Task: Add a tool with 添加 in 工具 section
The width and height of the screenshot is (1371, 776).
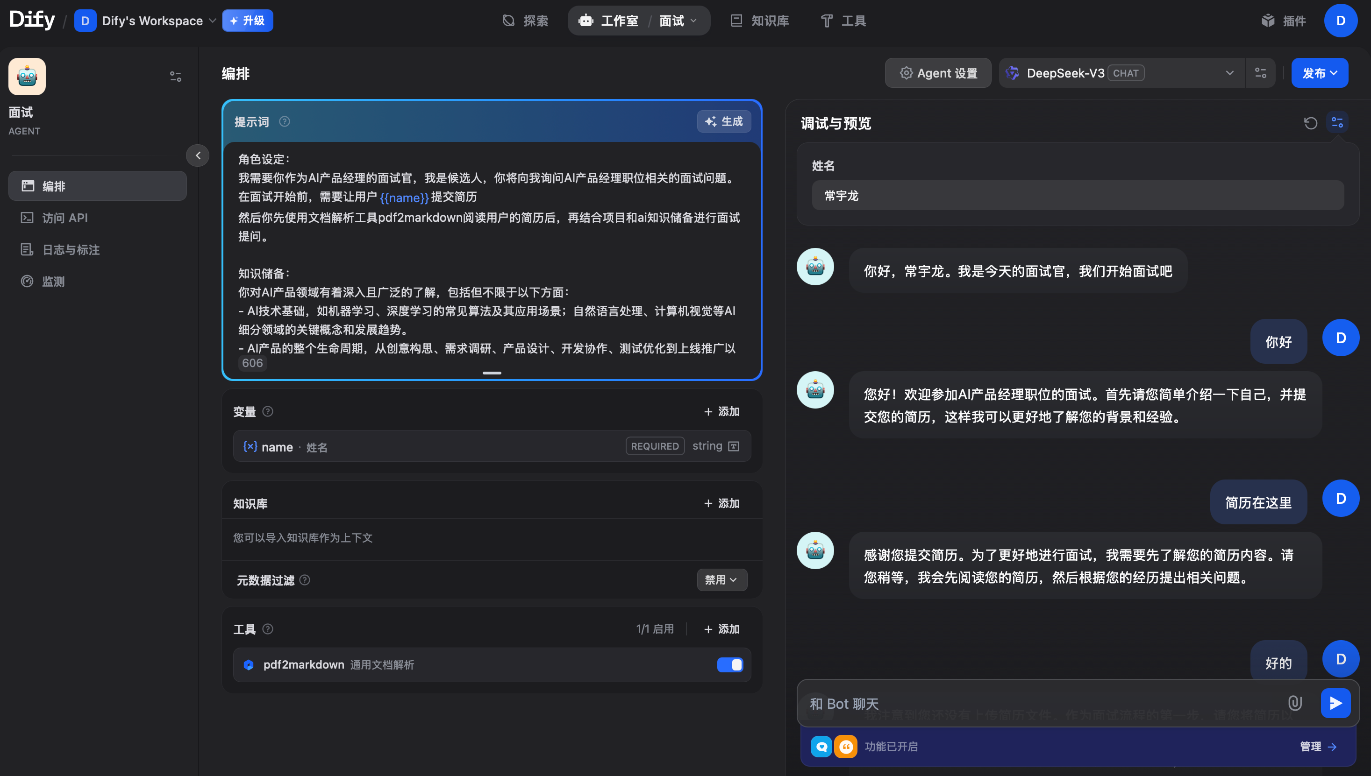Action: (721, 629)
